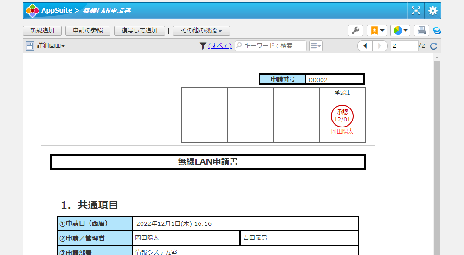Click the AppSuite breadcrumb link

tap(57, 11)
